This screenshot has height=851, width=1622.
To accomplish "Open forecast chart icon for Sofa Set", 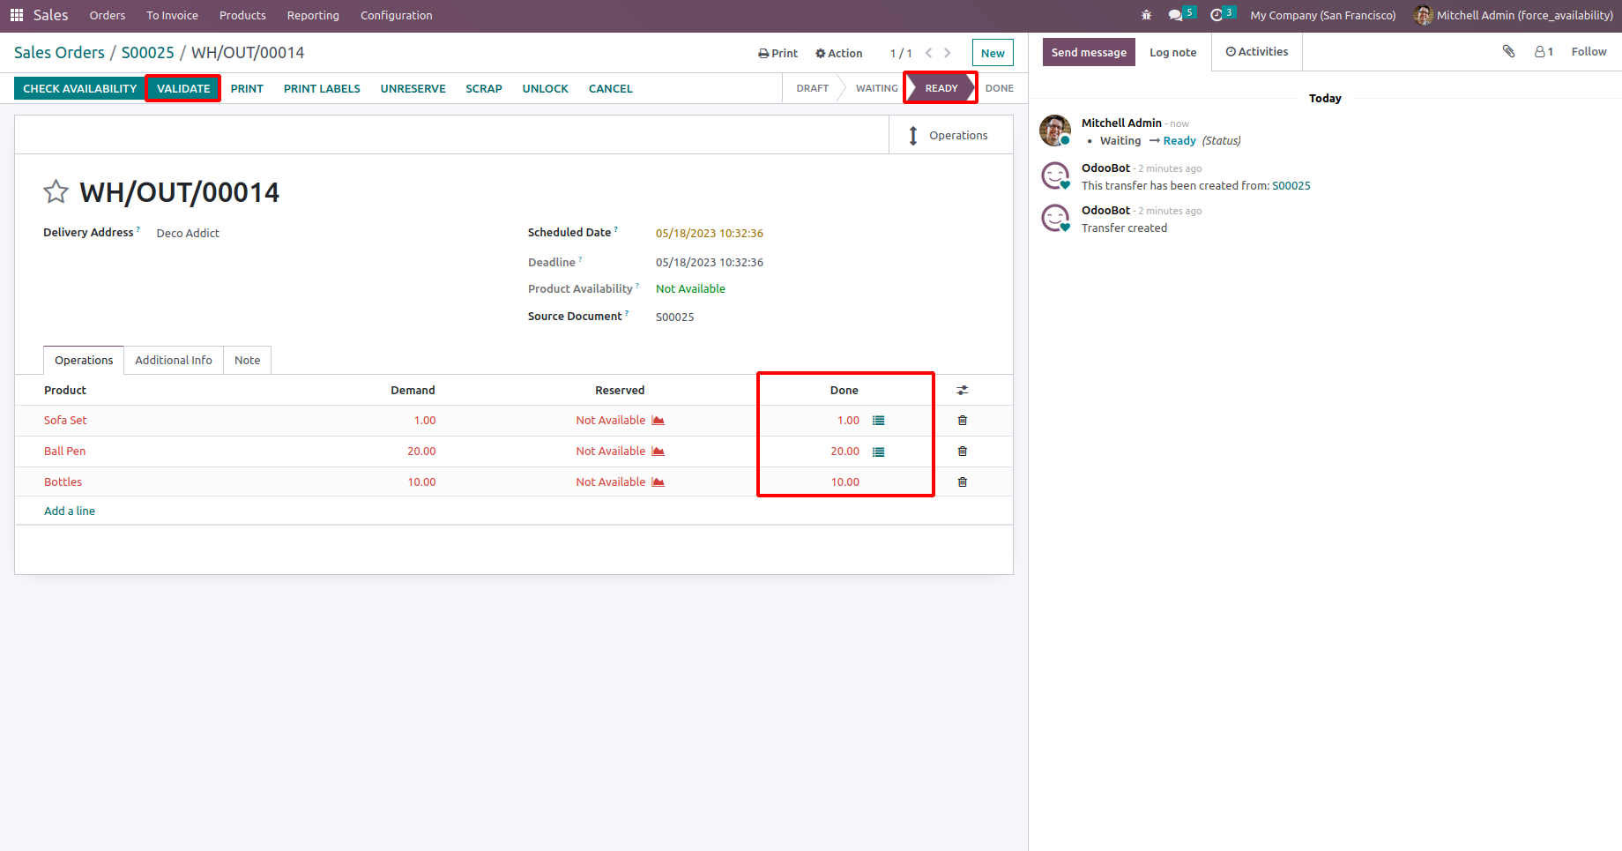I will pyautogui.click(x=658, y=421).
